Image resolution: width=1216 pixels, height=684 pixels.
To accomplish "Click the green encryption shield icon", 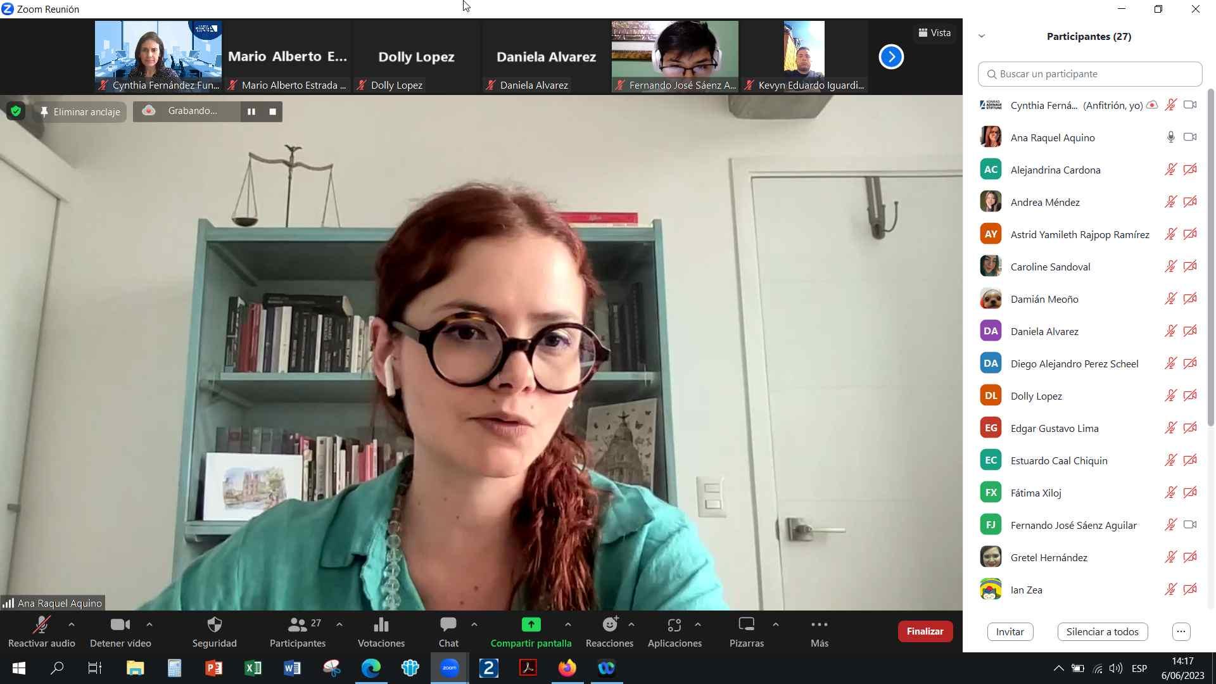I will pyautogui.click(x=16, y=111).
